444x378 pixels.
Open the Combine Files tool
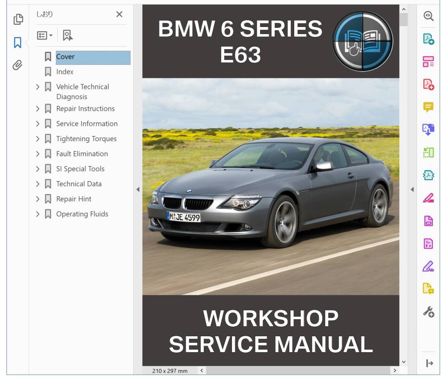tap(428, 130)
